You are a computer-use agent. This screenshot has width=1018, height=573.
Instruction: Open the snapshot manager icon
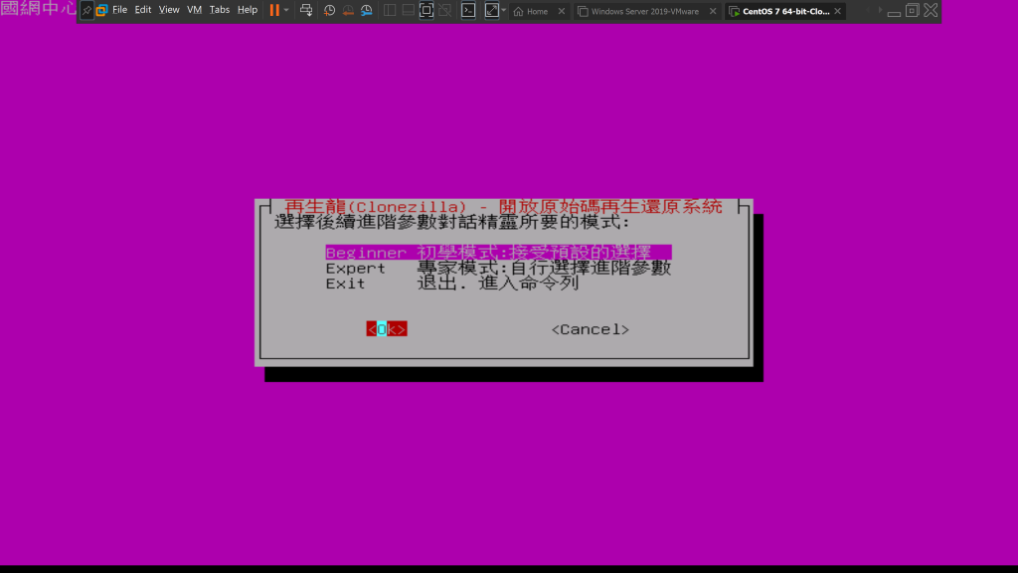(x=366, y=10)
